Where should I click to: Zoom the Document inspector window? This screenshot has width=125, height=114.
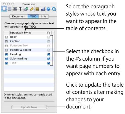pyautogui.click(x=13, y=4)
